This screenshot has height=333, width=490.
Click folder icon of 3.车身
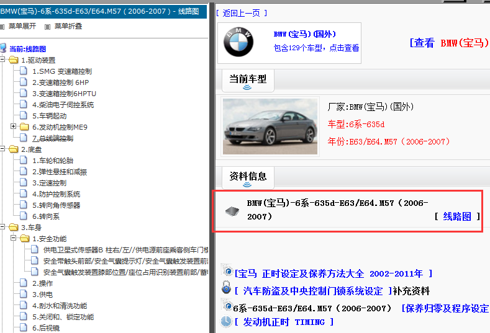coord(14,227)
